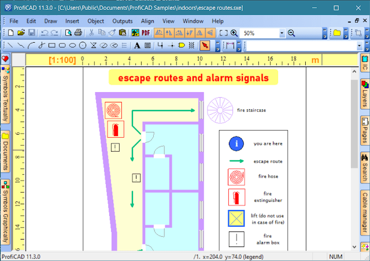Open the Pages panel tab
The image size is (370, 261).
point(365,131)
